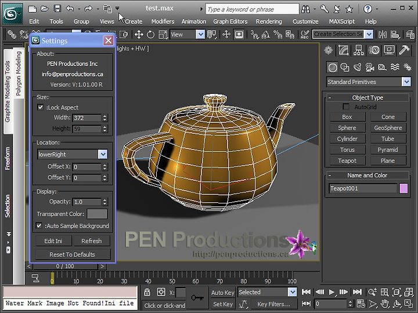Click the Reset To Defaults button
Screen dimensions: 418x313
[x=72, y=254]
